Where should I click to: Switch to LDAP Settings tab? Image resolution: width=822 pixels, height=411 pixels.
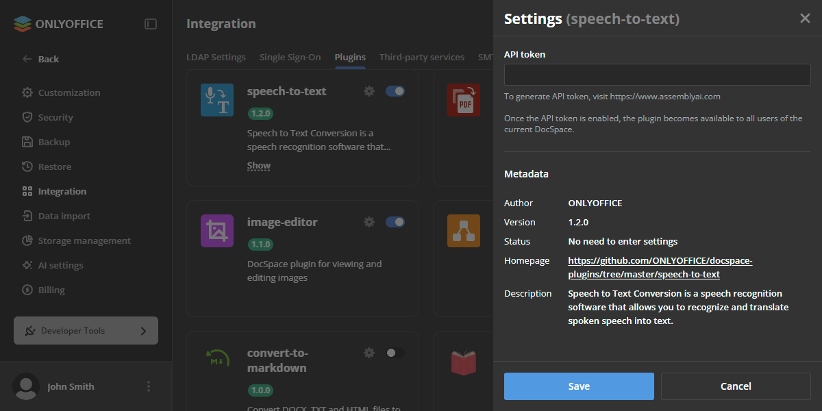(216, 58)
